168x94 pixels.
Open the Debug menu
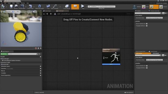point(18,3)
